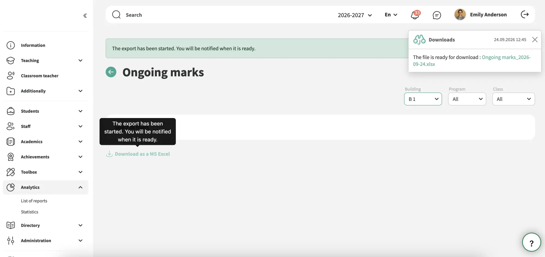Click the download arrow icon for MS Excel
Image resolution: width=545 pixels, height=257 pixels.
click(x=109, y=154)
